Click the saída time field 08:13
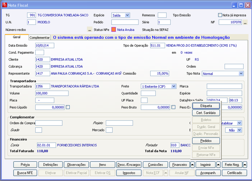This screenshot has width=252, height=181. point(236,100)
